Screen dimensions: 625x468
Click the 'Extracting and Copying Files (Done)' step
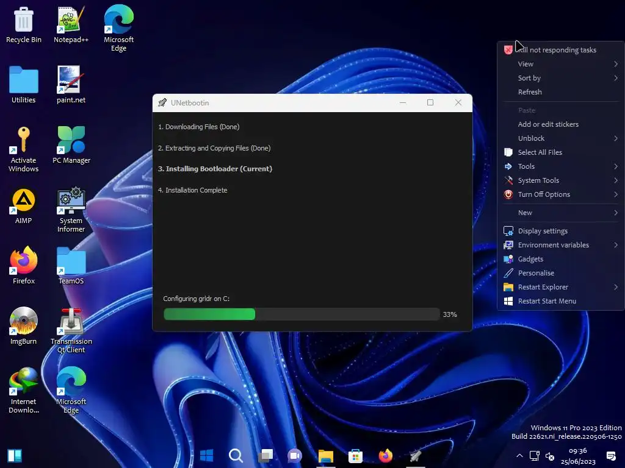point(214,148)
